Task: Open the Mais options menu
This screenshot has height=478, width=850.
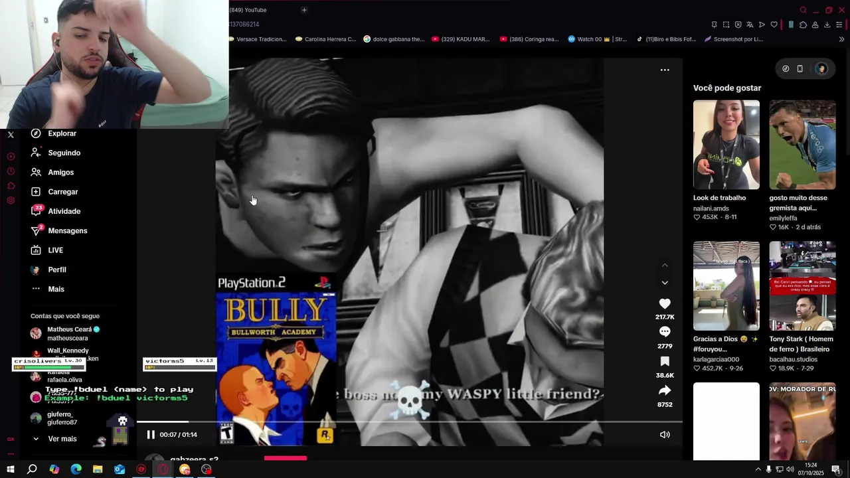Action: tap(48, 289)
